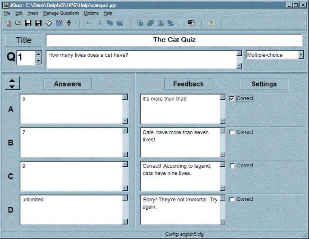Click up arrow beside Answers button
This screenshot has width=309, height=239.
pos(12,80)
